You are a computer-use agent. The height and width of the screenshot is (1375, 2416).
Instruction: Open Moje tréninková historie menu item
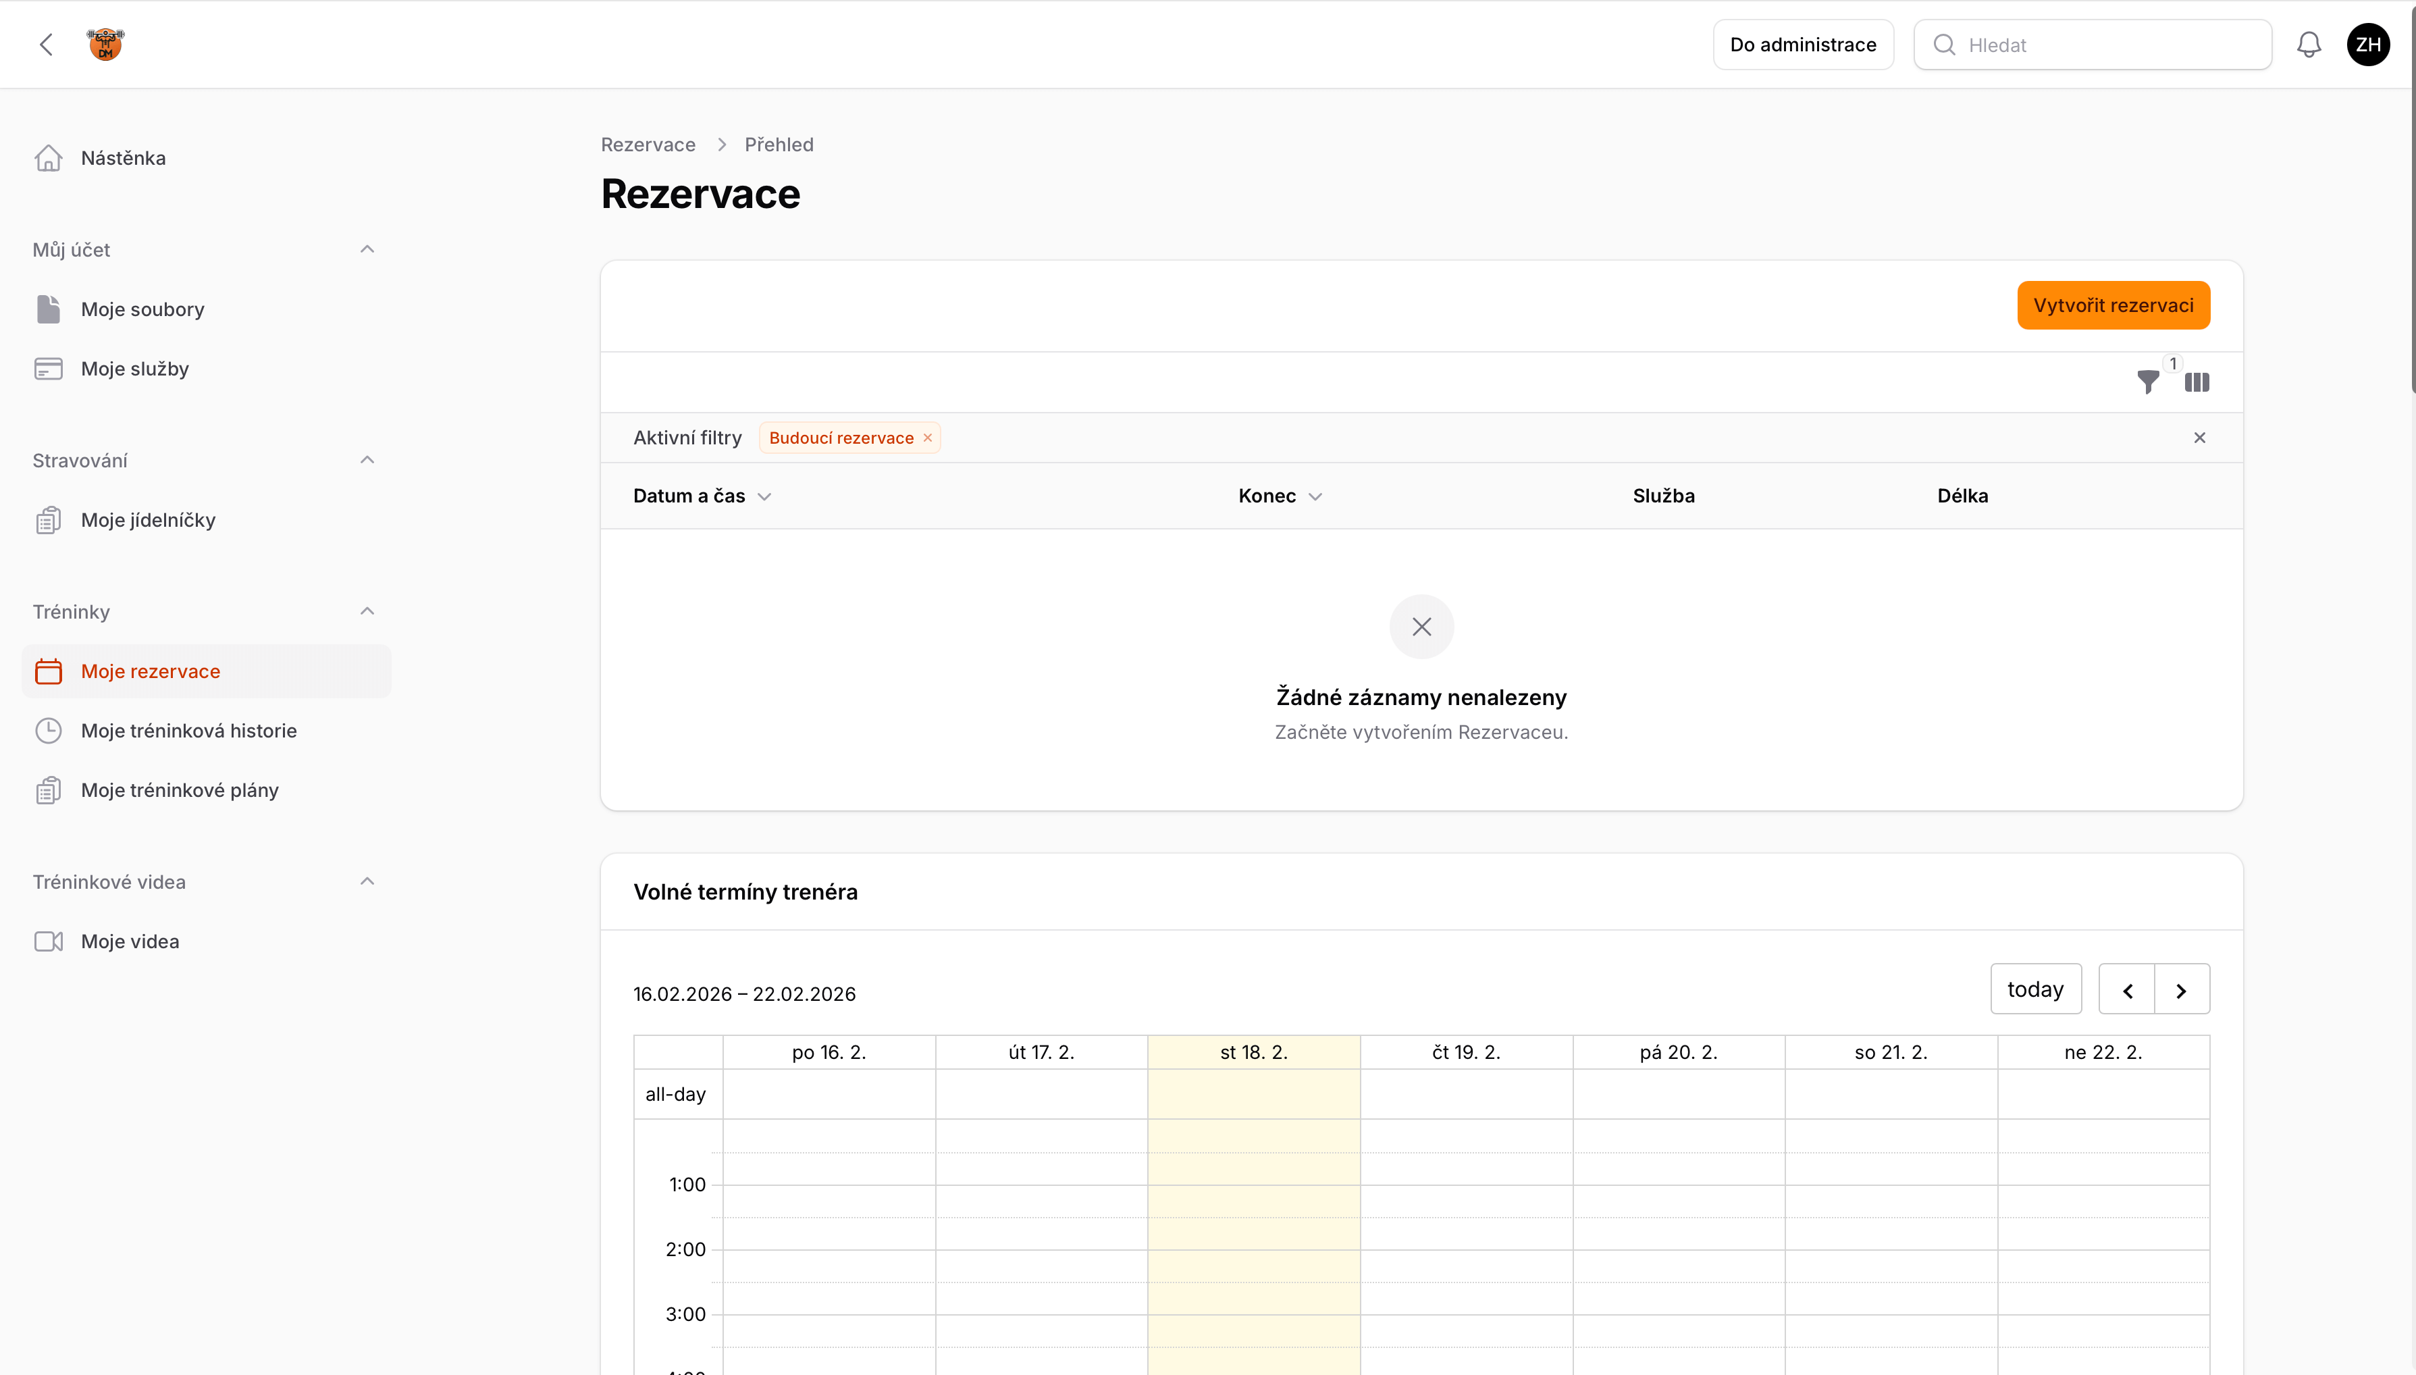(189, 730)
